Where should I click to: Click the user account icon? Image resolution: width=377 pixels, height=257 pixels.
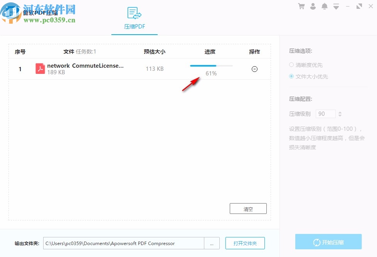(x=313, y=6)
